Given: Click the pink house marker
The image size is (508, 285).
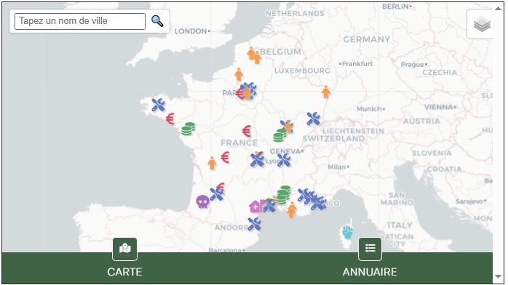Looking at the screenshot, I should tap(255, 206).
